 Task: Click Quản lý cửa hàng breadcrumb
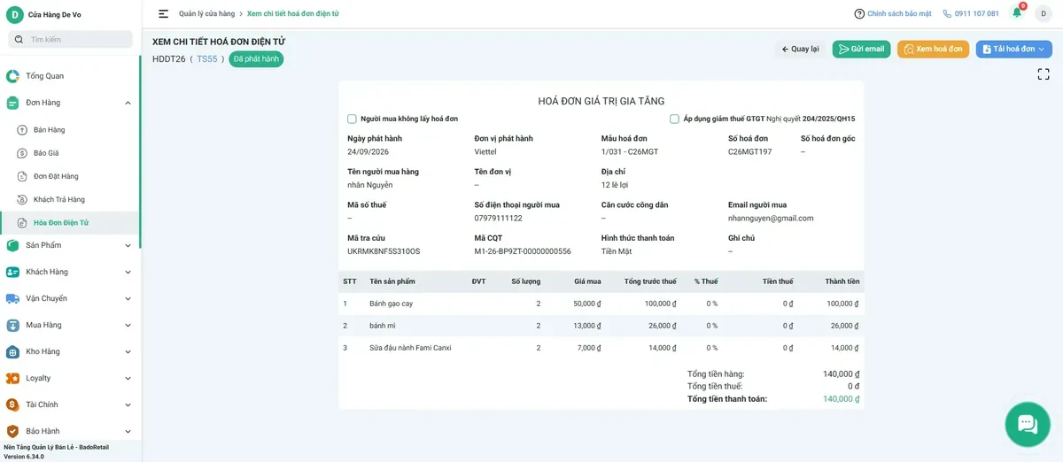click(x=206, y=13)
